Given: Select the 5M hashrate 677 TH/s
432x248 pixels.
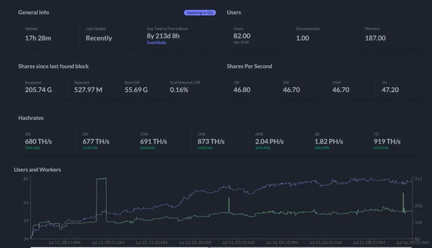Looking at the screenshot, I should tap(96, 141).
